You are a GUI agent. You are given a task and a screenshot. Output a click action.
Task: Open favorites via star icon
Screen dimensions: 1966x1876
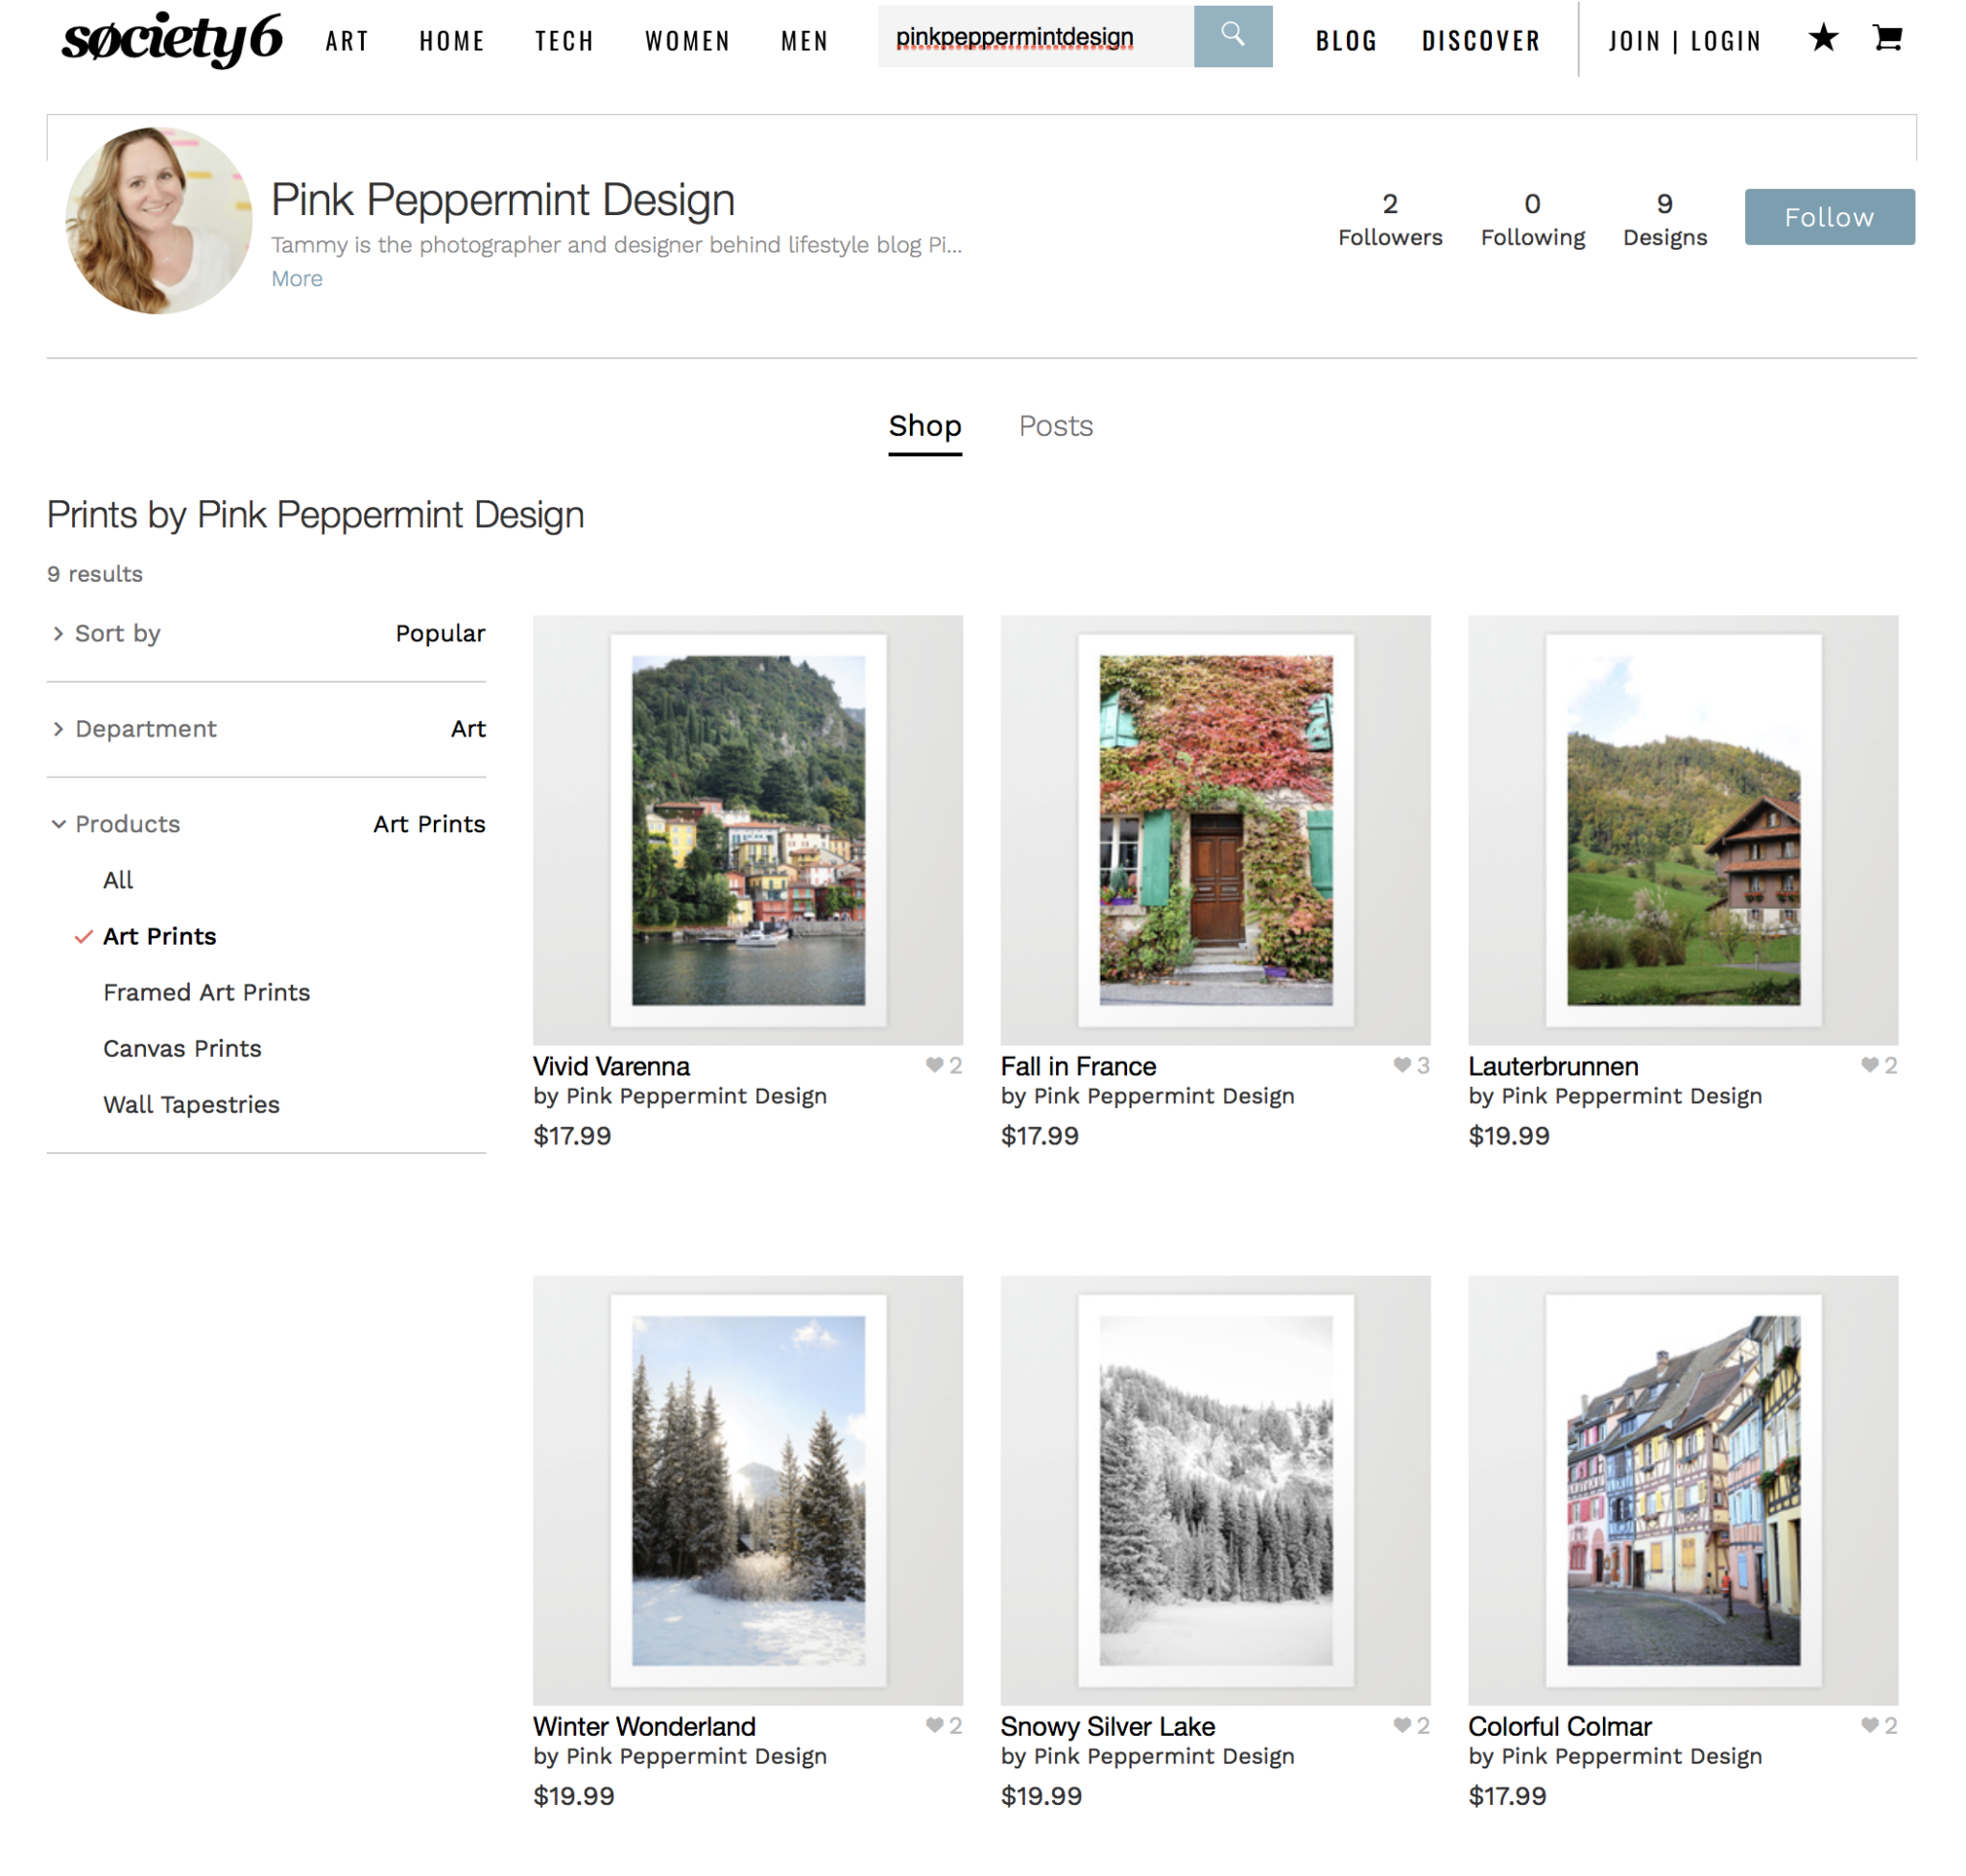pyautogui.click(x=1822, y=38)
